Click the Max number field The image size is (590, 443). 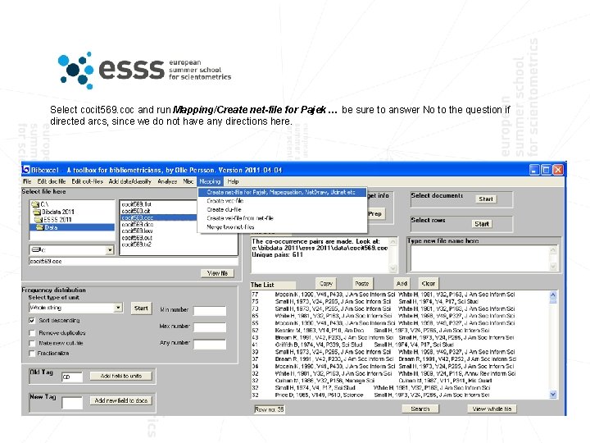tap(210, 327)
